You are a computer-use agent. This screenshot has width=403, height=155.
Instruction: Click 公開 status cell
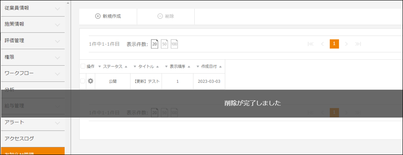tap(113, 81)
